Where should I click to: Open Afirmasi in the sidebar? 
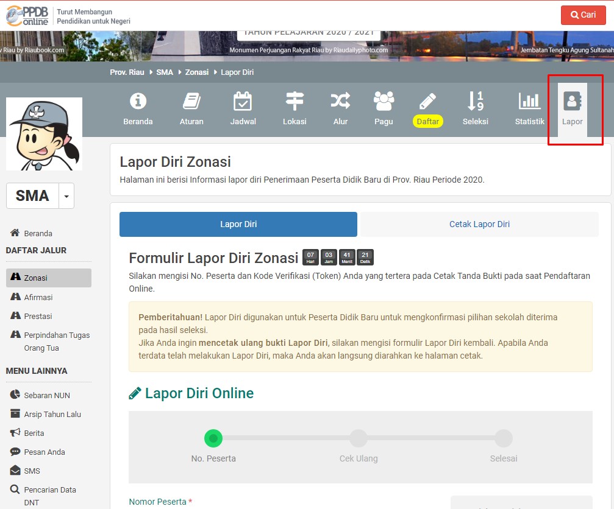point(38,297)
